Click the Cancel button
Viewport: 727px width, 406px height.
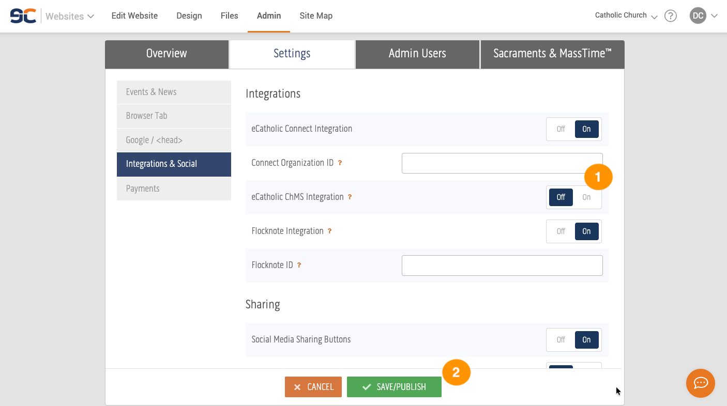(x=313, y=387)
